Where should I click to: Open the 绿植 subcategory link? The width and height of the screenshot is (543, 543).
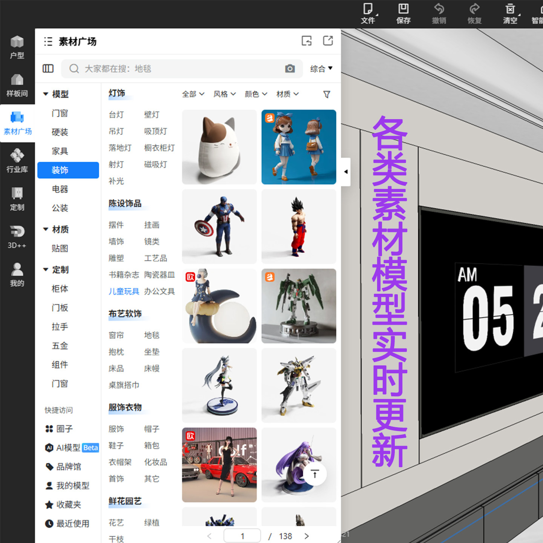pos(152,523)
